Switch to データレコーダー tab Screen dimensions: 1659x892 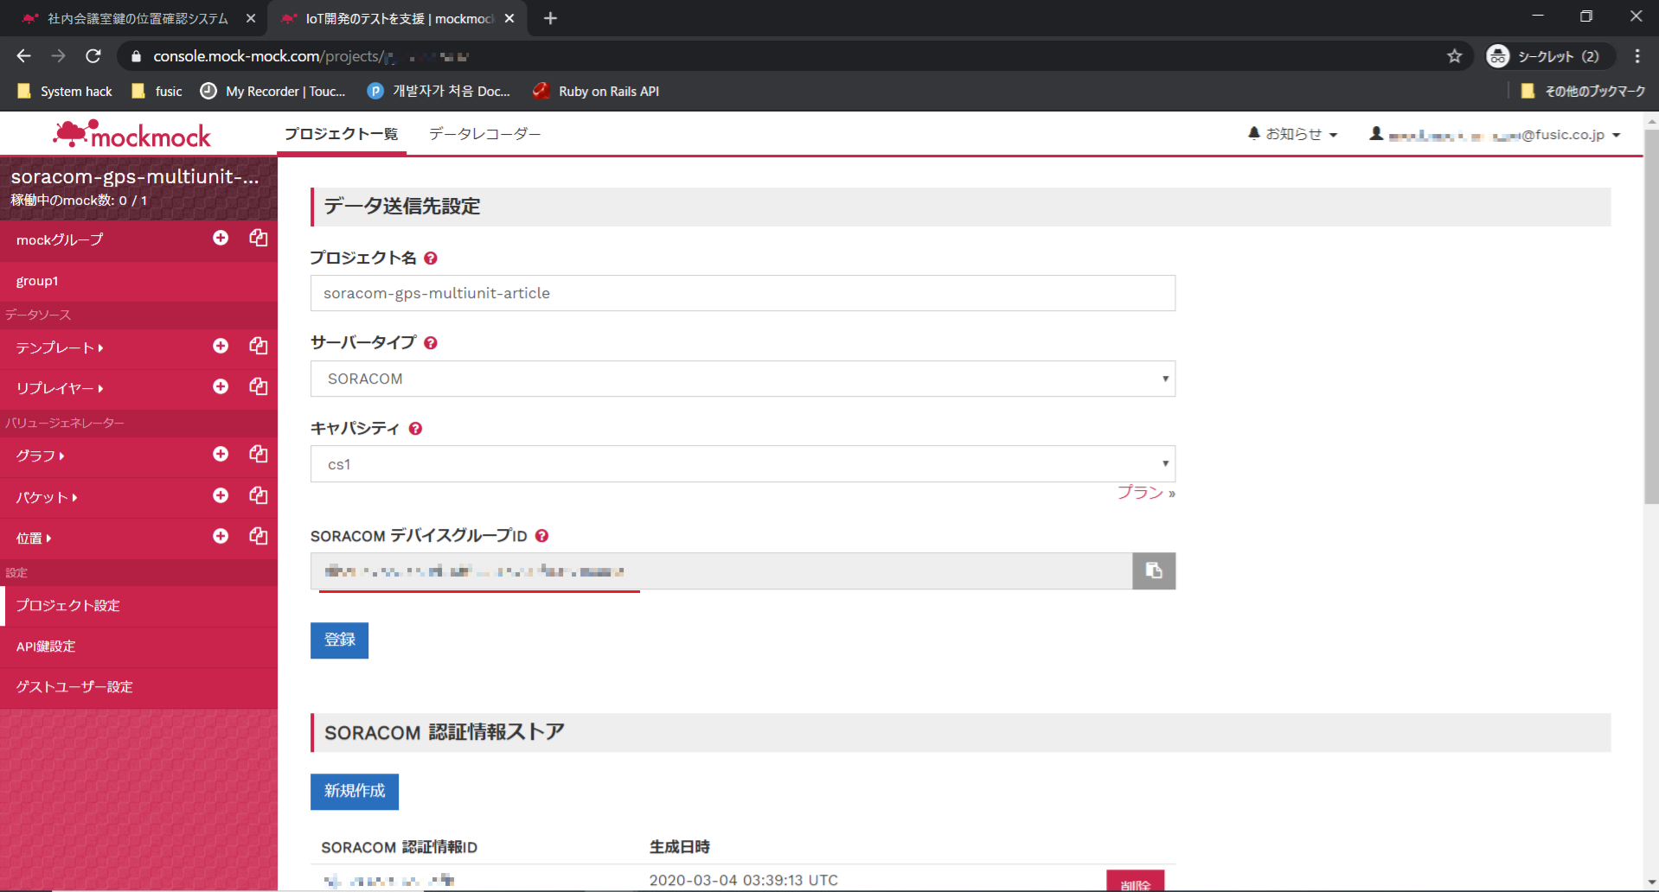coord(484,134)
